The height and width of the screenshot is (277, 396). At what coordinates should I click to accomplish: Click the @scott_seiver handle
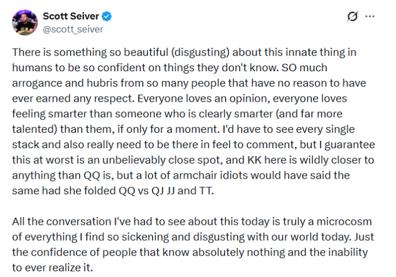[73, 28]
